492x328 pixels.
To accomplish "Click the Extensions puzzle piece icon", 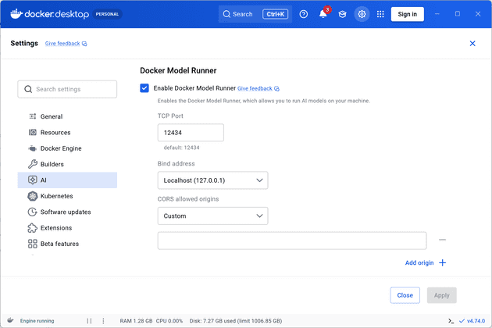I will click(33, 228).
